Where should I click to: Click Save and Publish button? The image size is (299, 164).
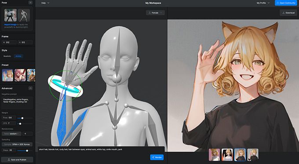pos(17,160)
